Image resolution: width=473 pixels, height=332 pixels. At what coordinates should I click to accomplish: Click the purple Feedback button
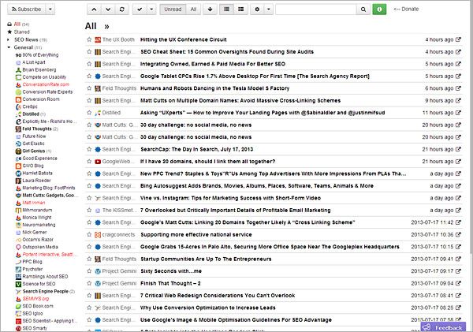point(444,326)
